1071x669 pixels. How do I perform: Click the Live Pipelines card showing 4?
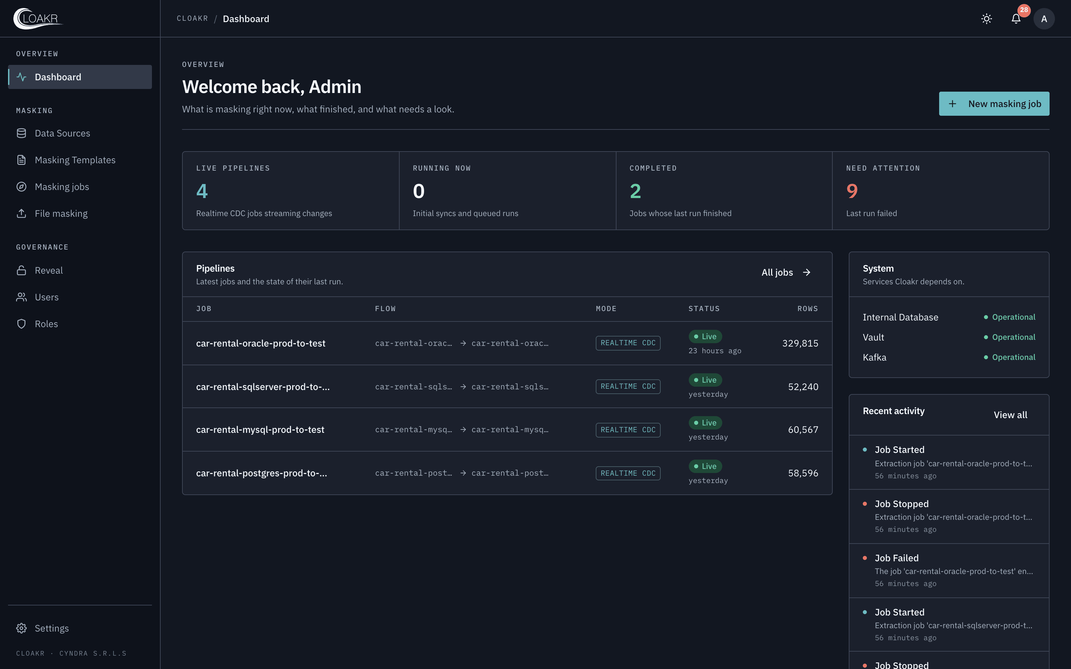(291, 191)
